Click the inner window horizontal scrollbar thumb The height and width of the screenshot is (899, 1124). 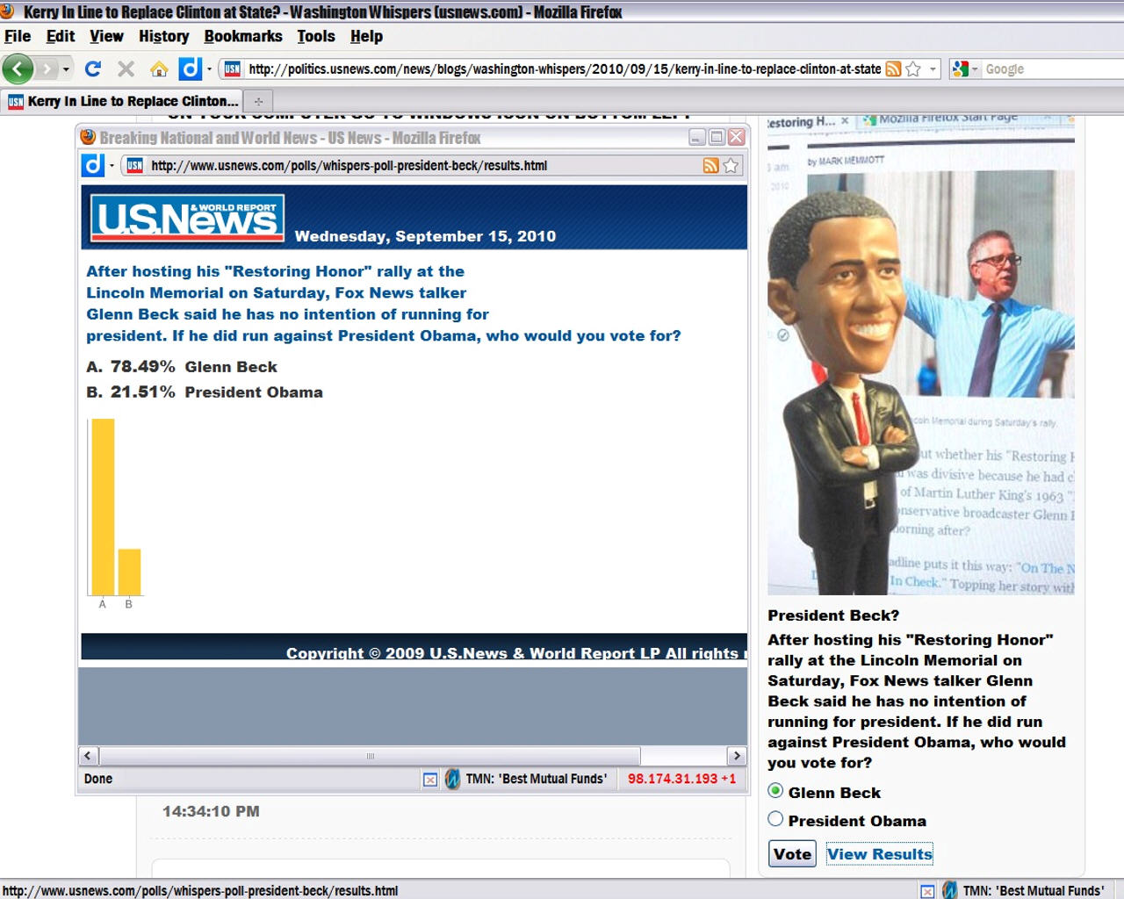click(370, 756)
